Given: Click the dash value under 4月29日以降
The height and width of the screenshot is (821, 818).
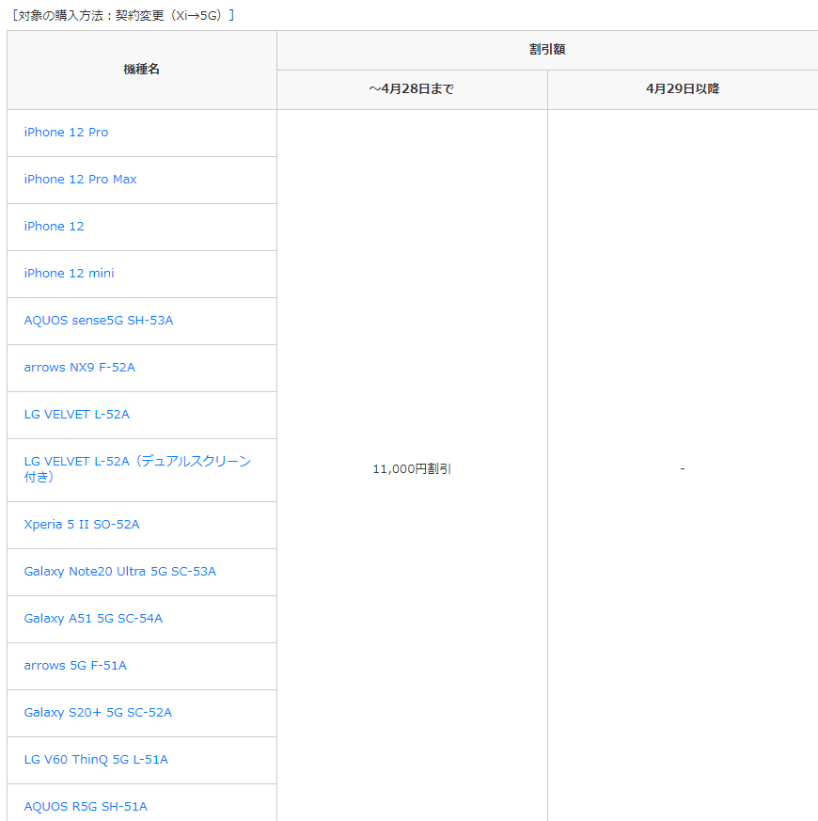Looking at the screenshot, I should click(x=683, y=468).
